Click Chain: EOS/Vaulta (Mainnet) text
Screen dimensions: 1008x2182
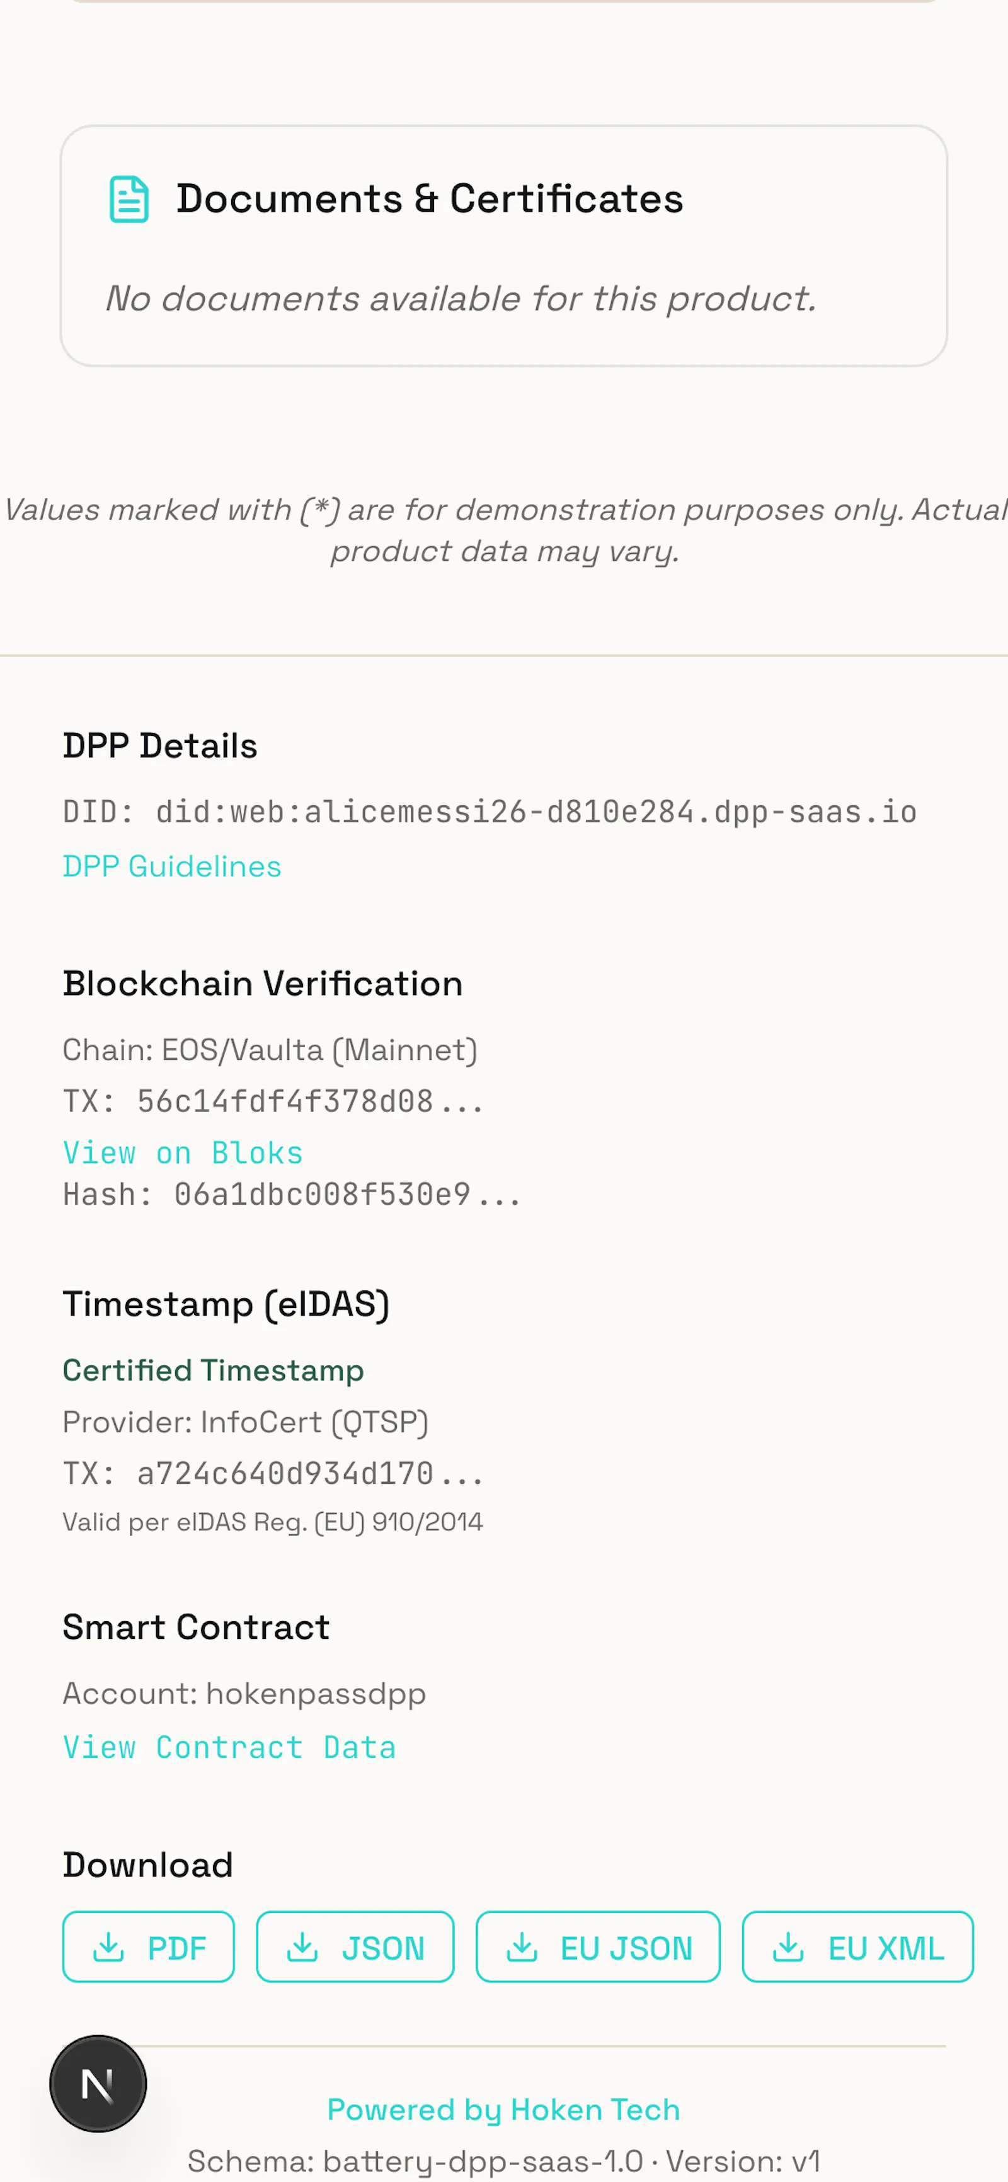[270, 1050]
